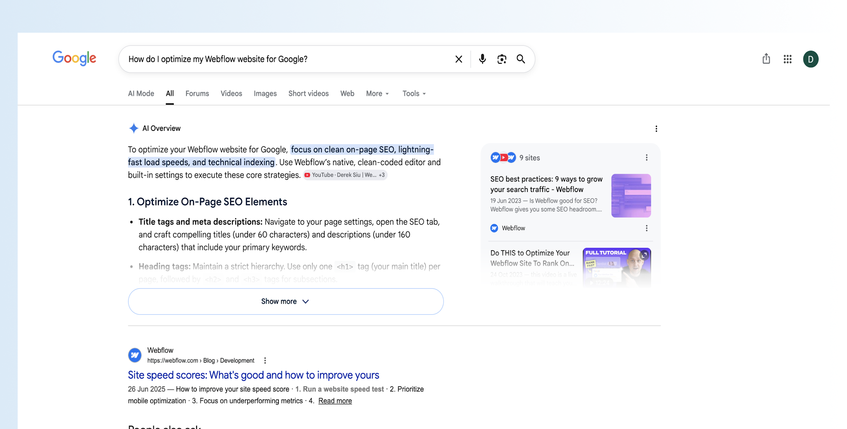The height and width of the screenshot is (429, 847).
Task: Click the AI Overview label
Action: pyautogui.click(x=161, y=128)
